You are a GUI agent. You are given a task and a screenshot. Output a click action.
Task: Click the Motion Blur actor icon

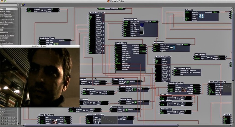pyautogui.click(x=172, y=48)
